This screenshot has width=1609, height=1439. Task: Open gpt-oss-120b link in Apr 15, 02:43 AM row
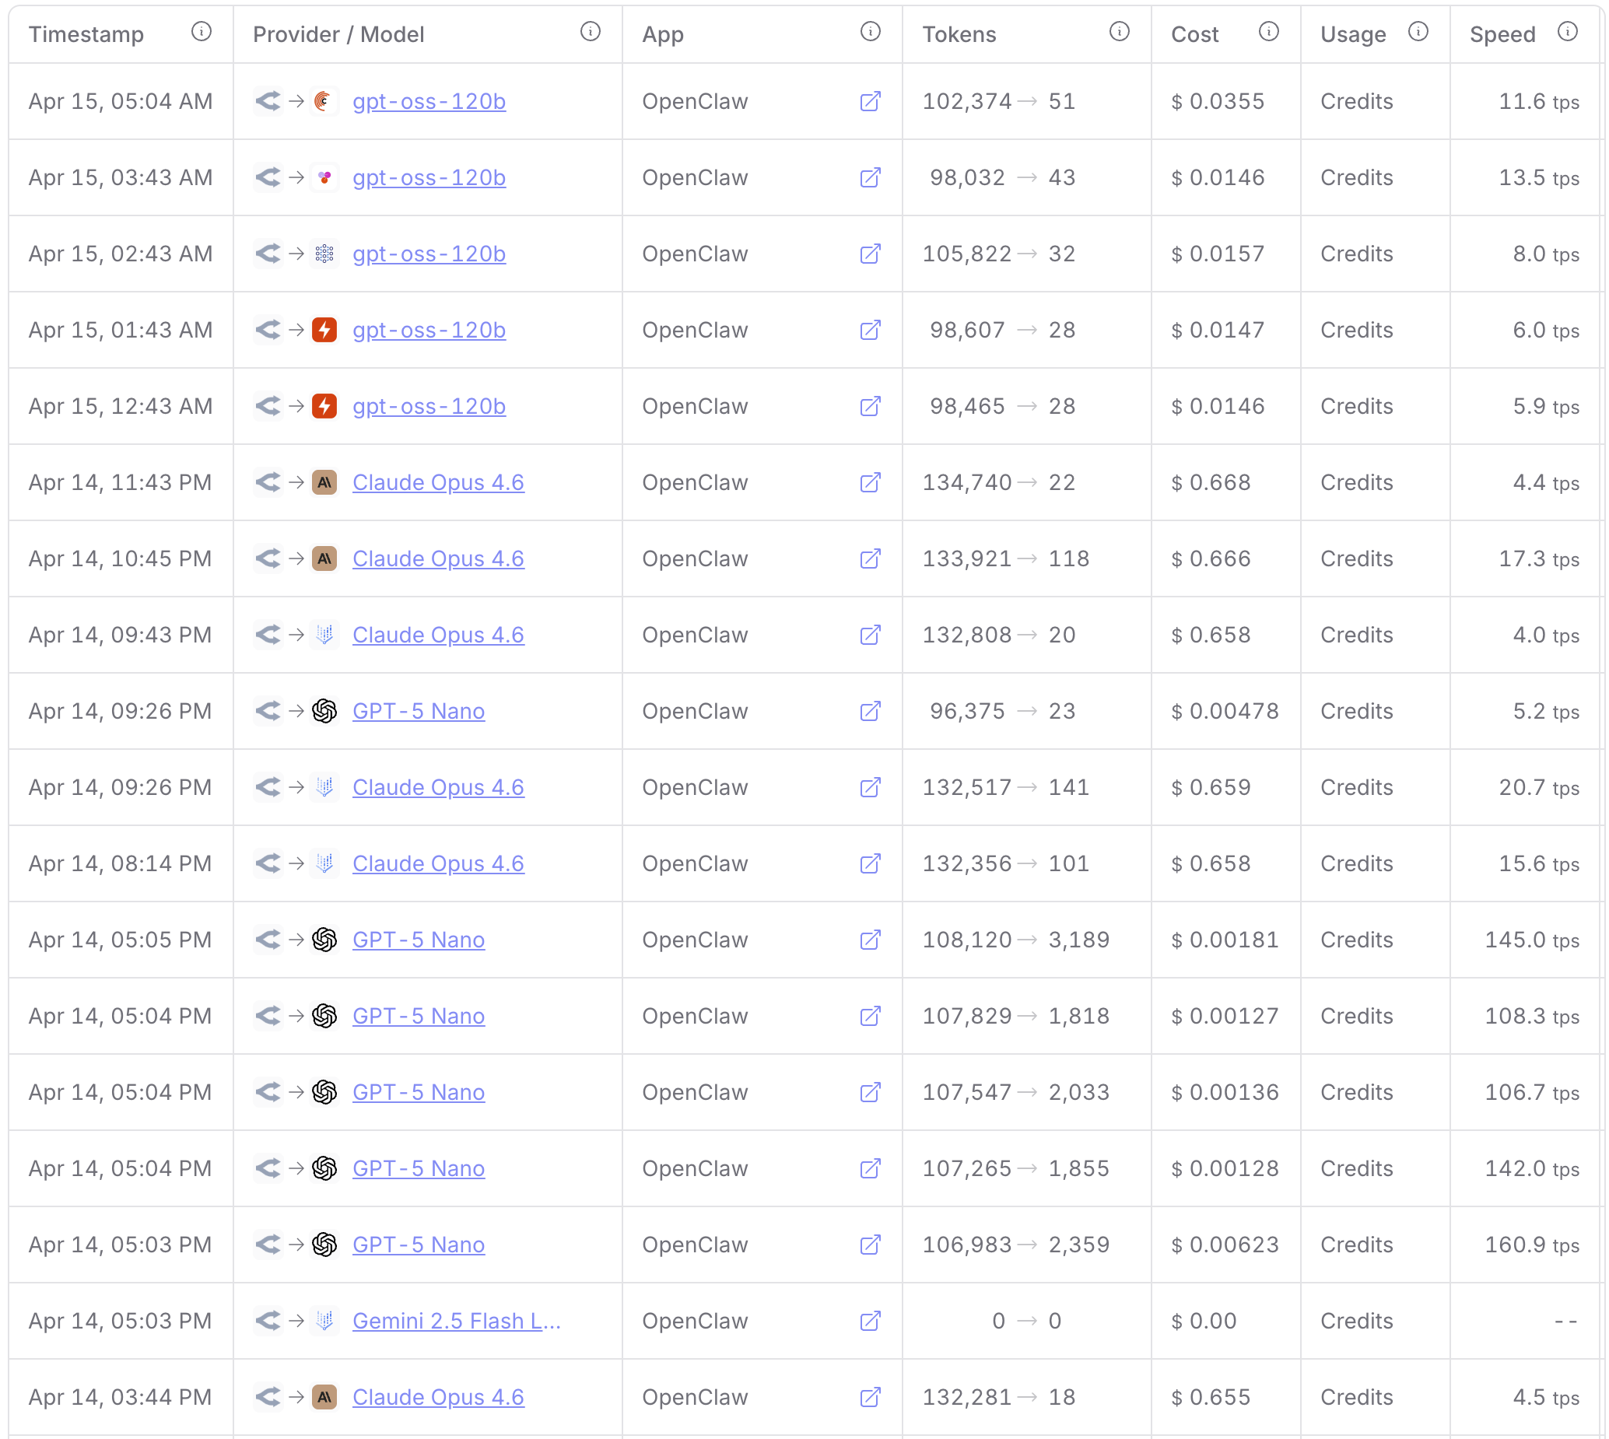429,254
